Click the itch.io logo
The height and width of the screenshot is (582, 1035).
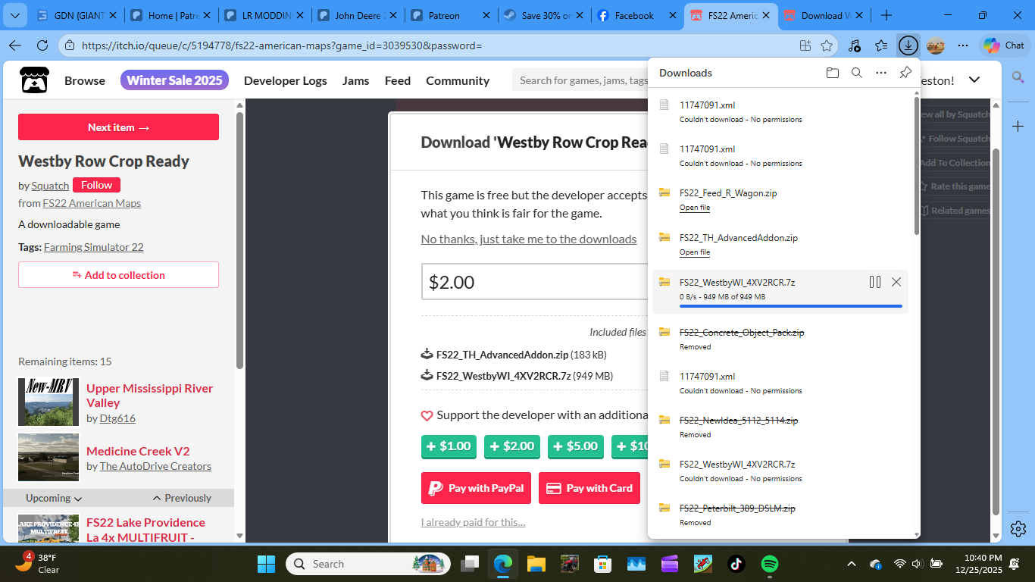pyautogui.click(x=34, y=80)
